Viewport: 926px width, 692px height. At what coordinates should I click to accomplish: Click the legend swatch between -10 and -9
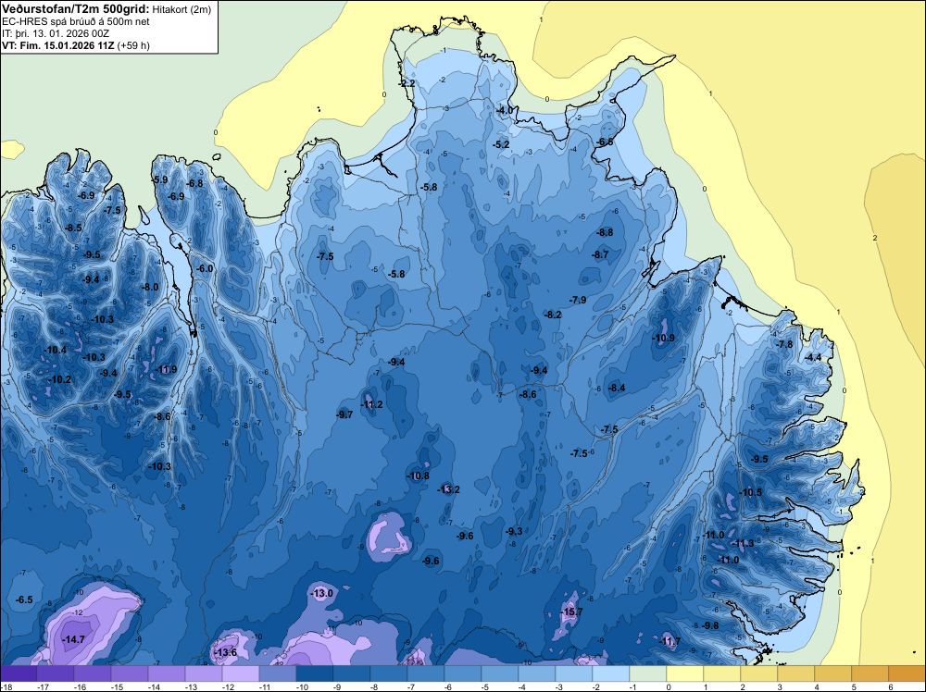pyautogui.click(x=315, y=673)
